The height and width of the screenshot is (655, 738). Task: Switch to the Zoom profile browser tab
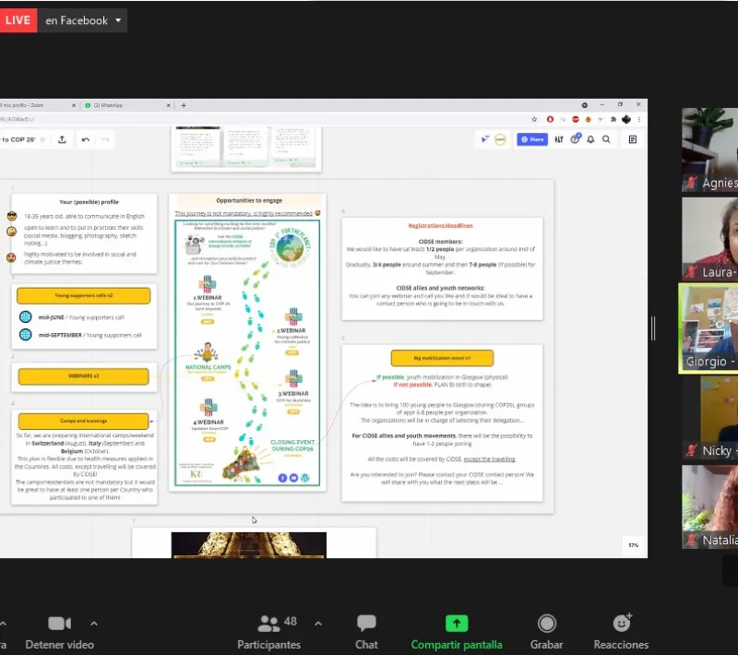pyautogui.click(x=38, y=105)
